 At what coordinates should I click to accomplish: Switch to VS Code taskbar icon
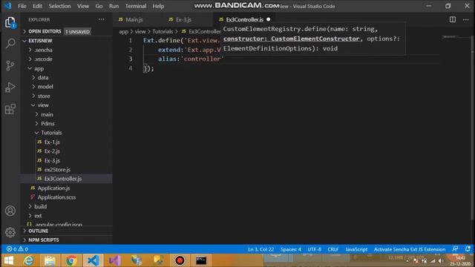point(93,260)
